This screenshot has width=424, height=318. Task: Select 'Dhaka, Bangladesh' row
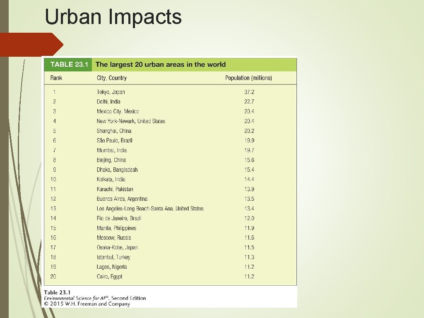[x=117, y=170]
